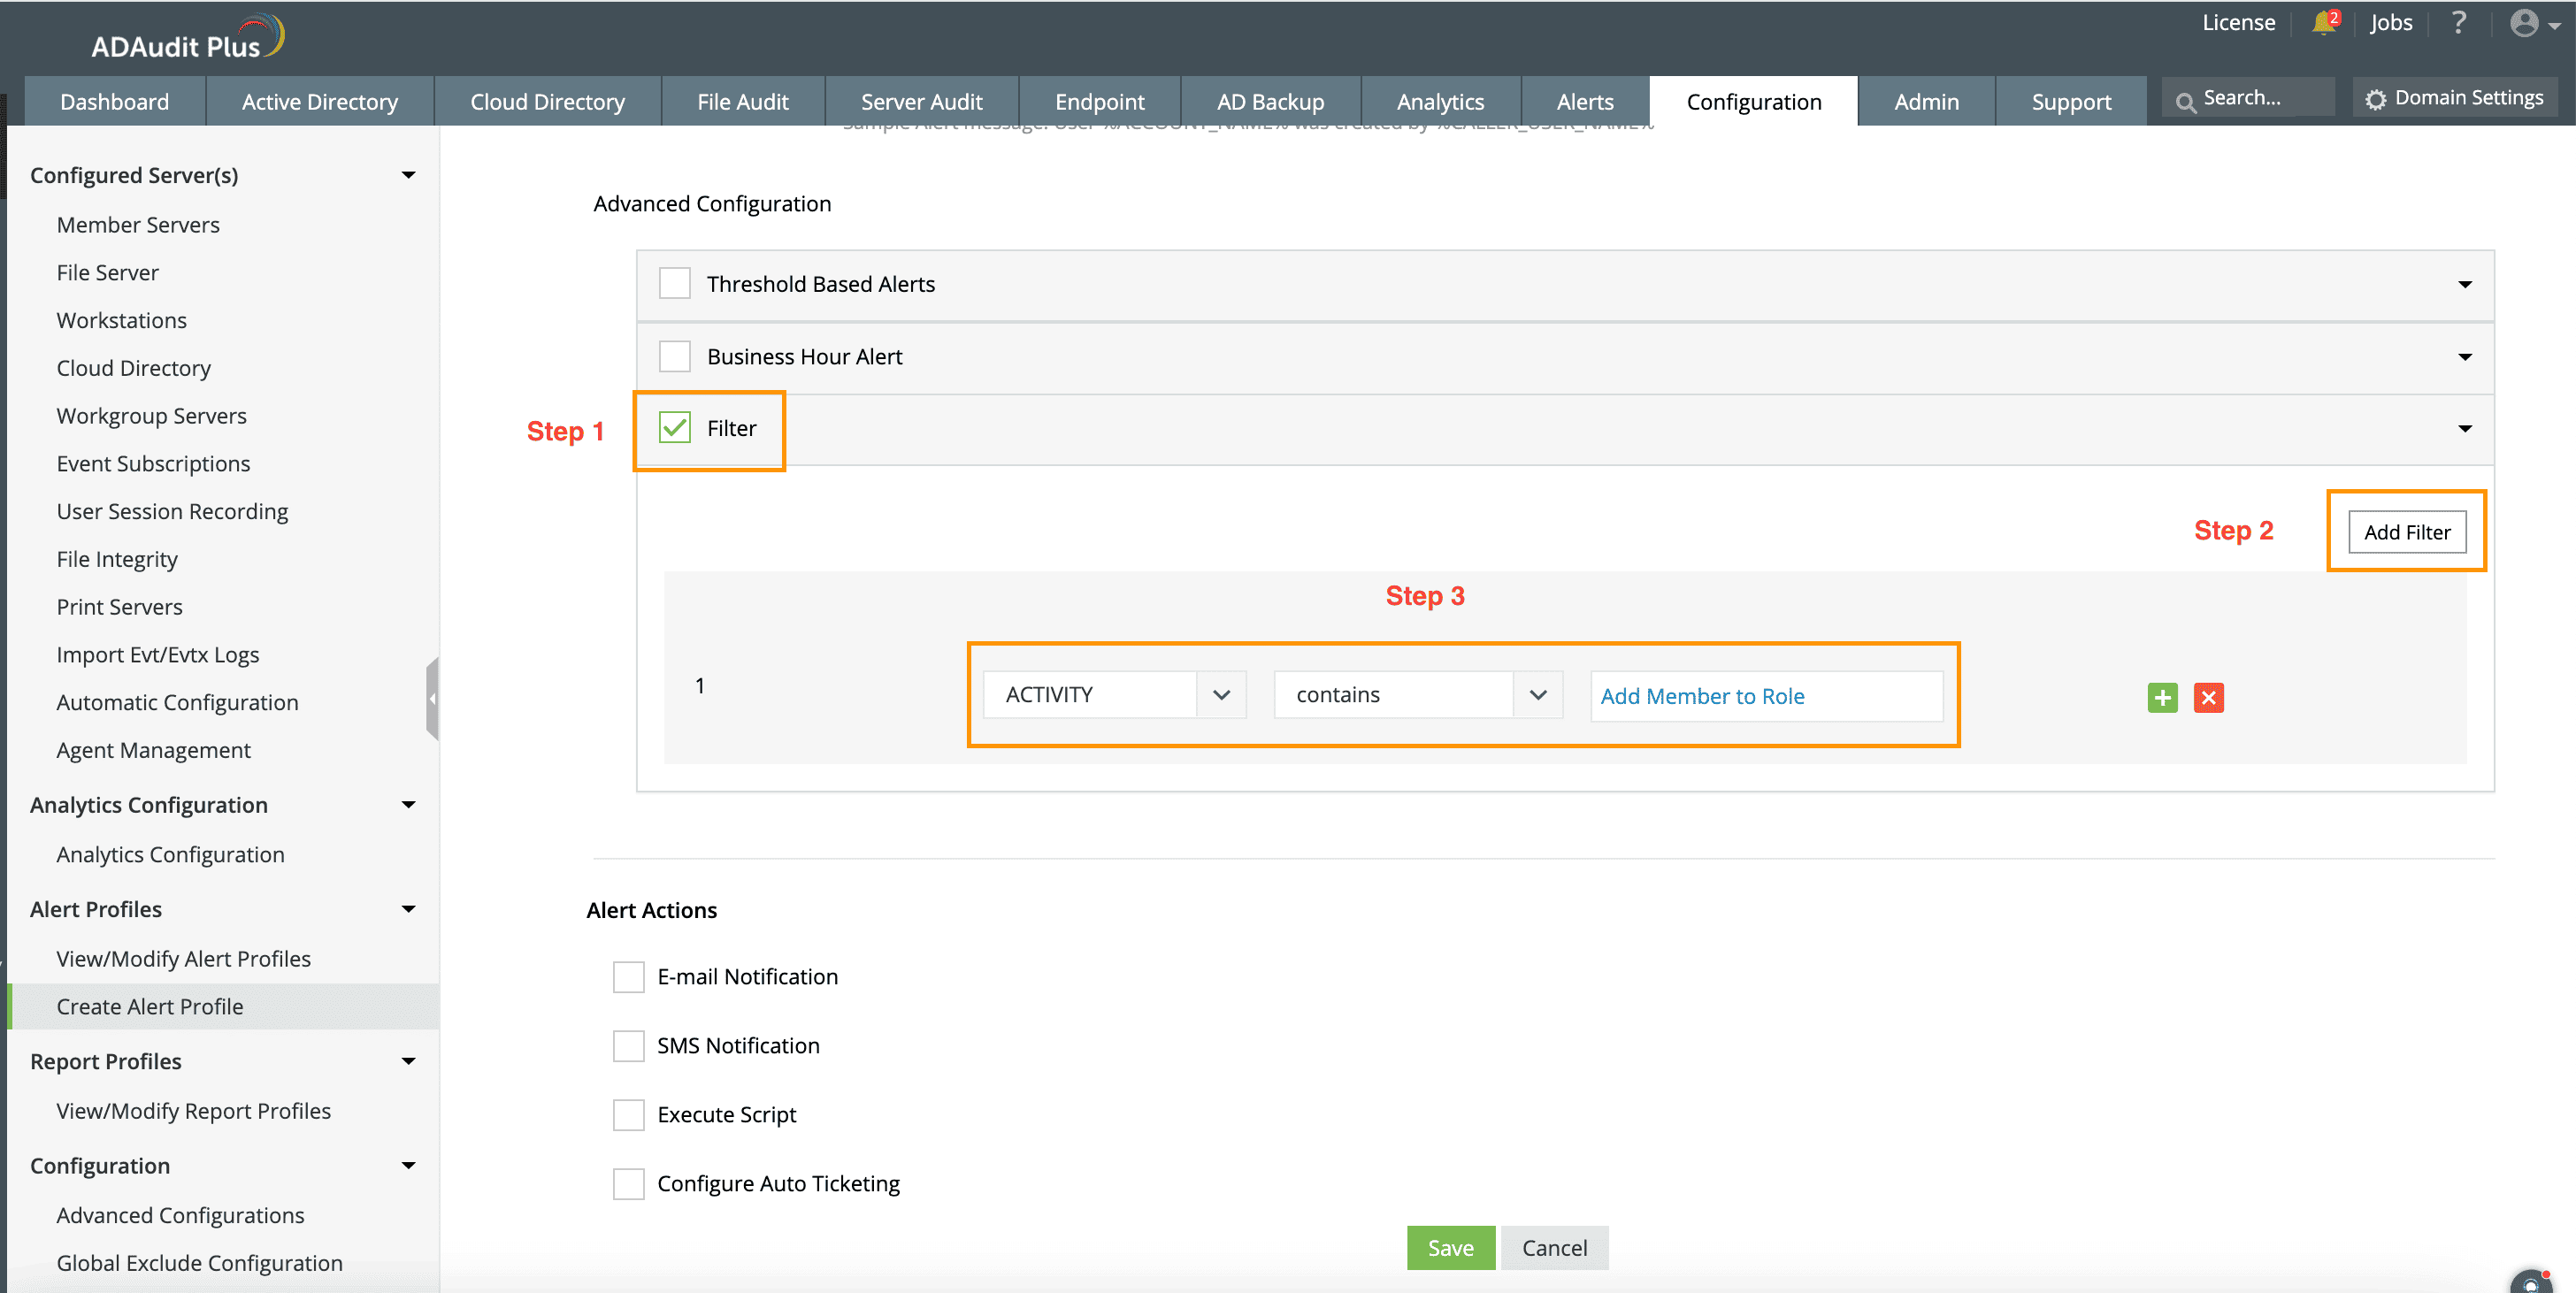Enable E-mail Notification checkbox
The width and height of the screenshot is (2576, 1293).
628,976
